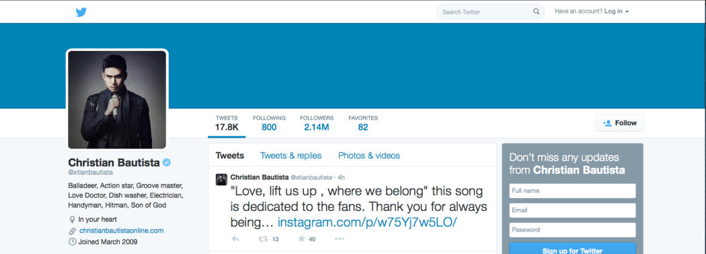Reply to the tweet with arrow icon
The width and height of the screenshot is (706, 254).
click(x=235, y=239)
